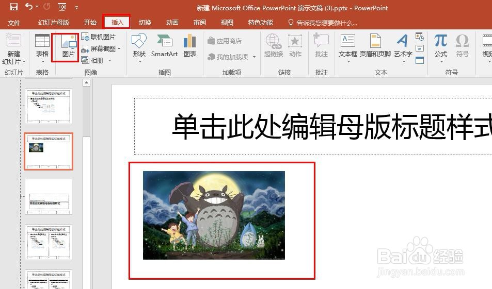Open the Customize Quick Access Toolbar arrow
Image resolution: width=492 pixels, height=289 pixels.
(x=76, y=7)
